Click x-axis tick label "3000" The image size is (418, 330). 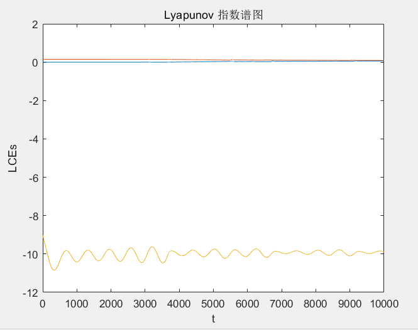[x=145, y=304]
